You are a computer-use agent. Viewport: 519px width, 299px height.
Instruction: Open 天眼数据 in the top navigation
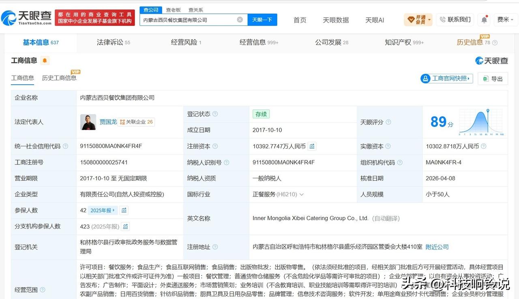tap(336, 20)
